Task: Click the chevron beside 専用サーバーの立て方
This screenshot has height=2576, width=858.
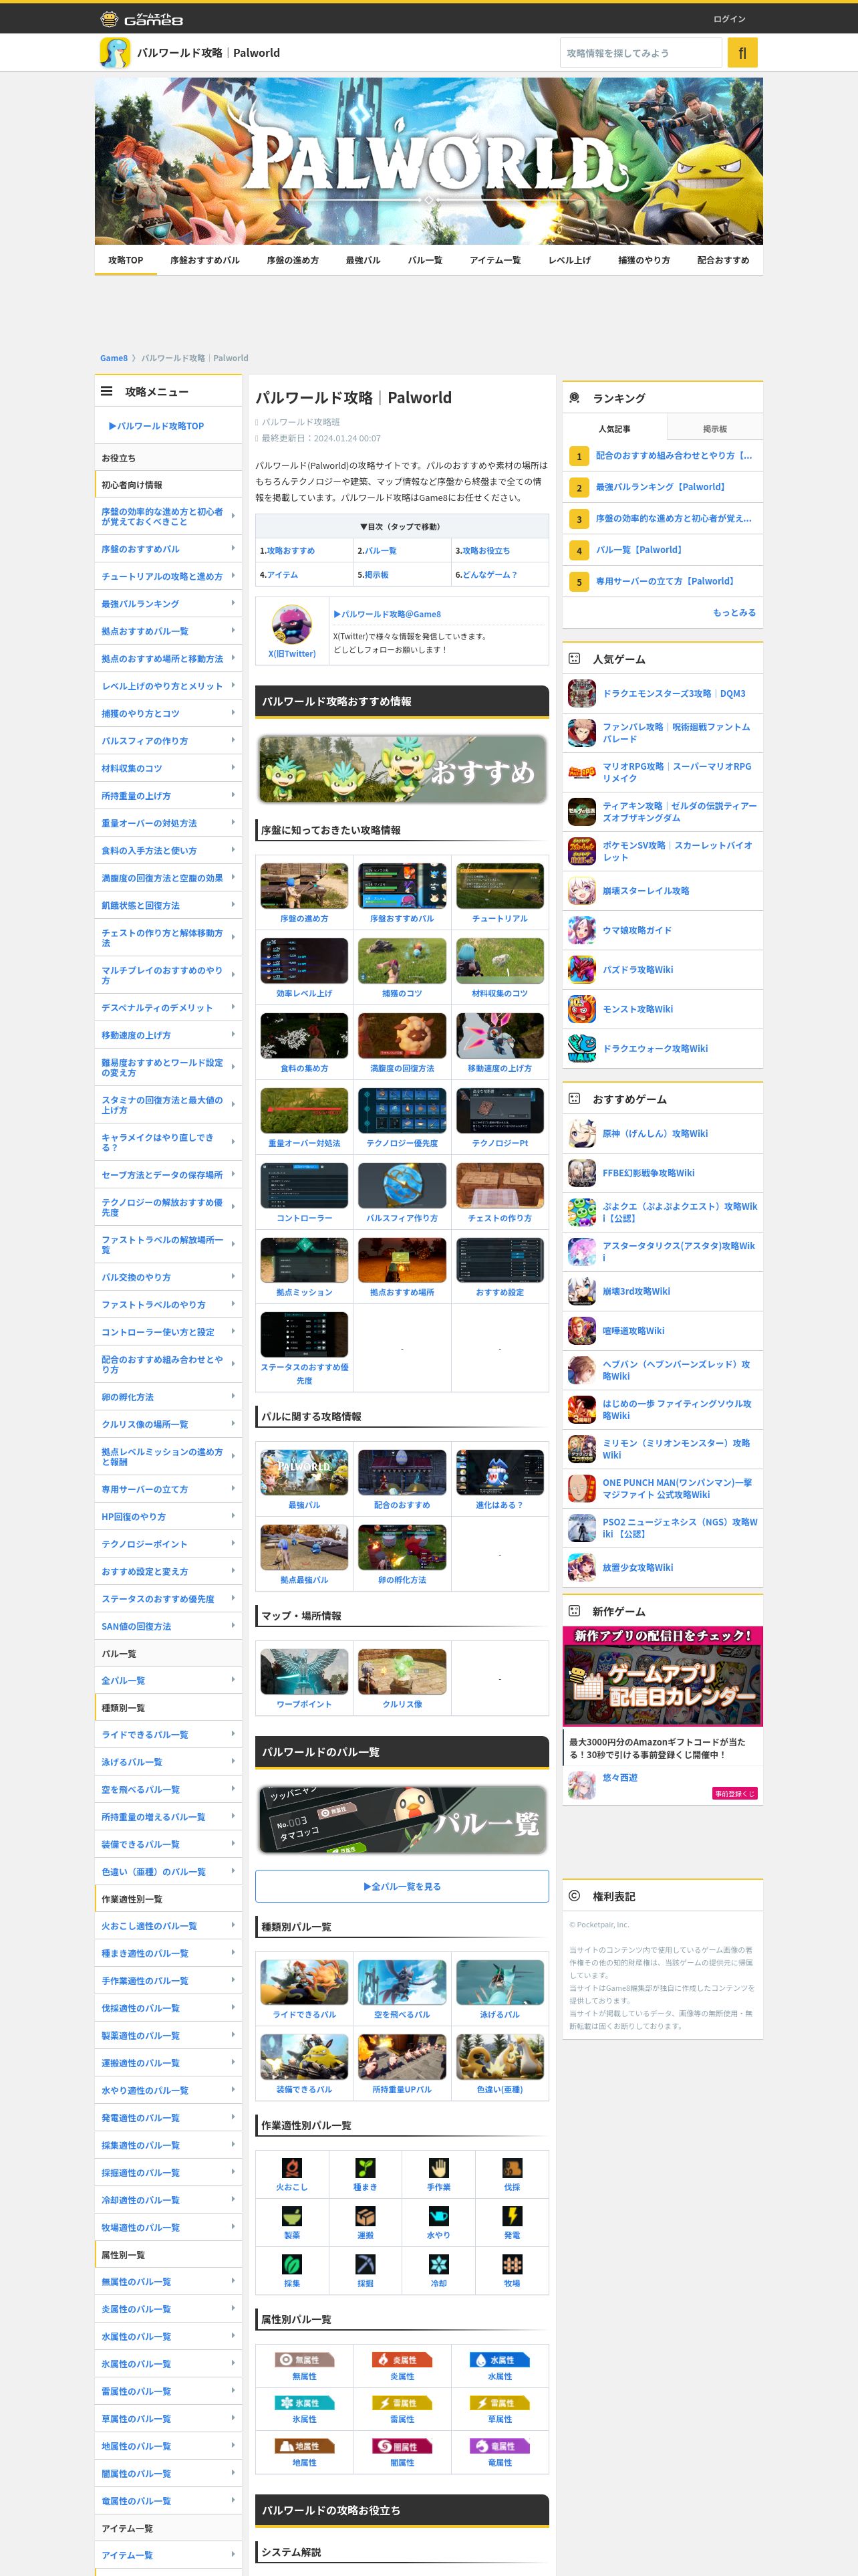Action: pyautogui.click(x=233, y=1488)
